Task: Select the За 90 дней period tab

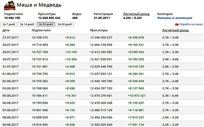Action: coord(65,24)
